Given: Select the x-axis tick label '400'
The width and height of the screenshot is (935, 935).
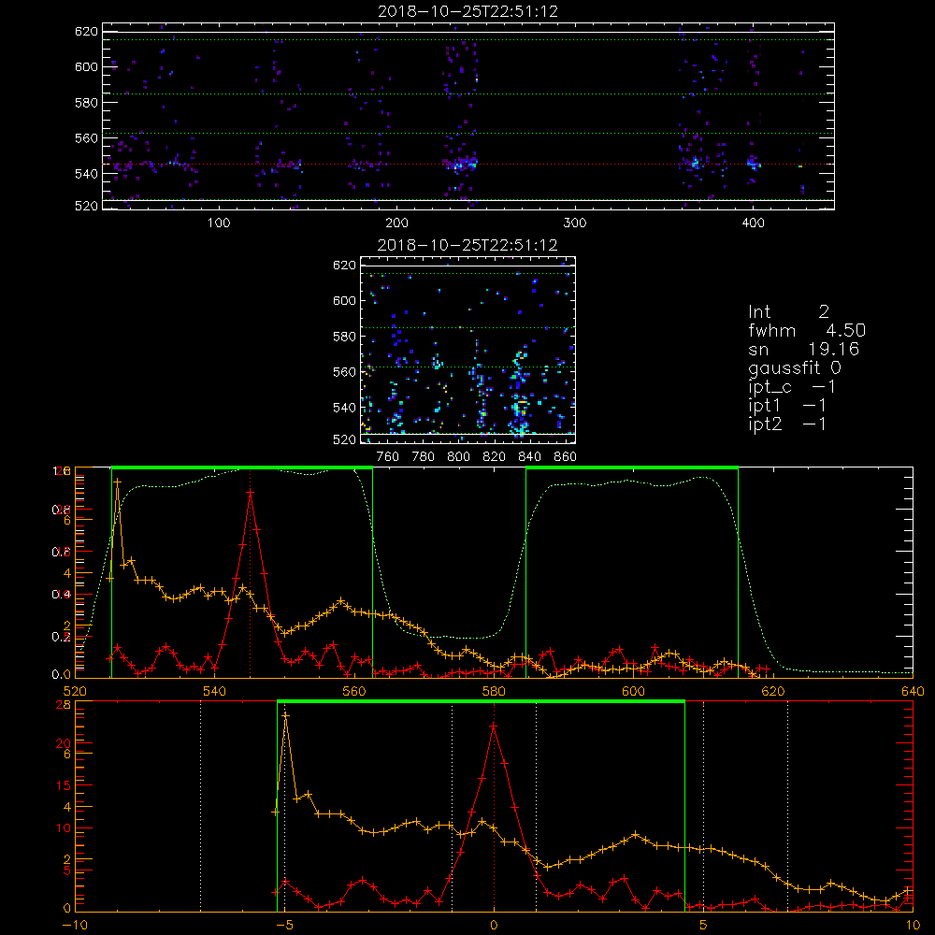Looking at the screenshot, I should pos(753,223).
